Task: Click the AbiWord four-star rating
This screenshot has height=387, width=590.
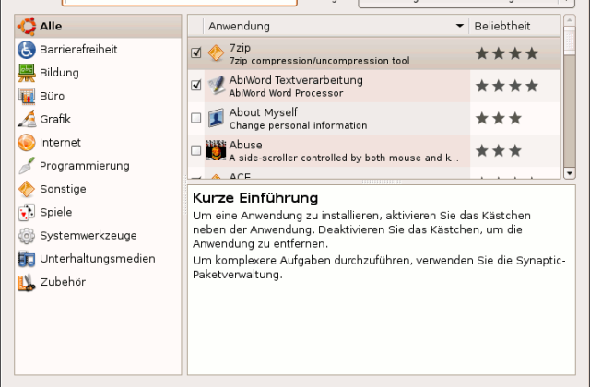Action: (507, 86)
